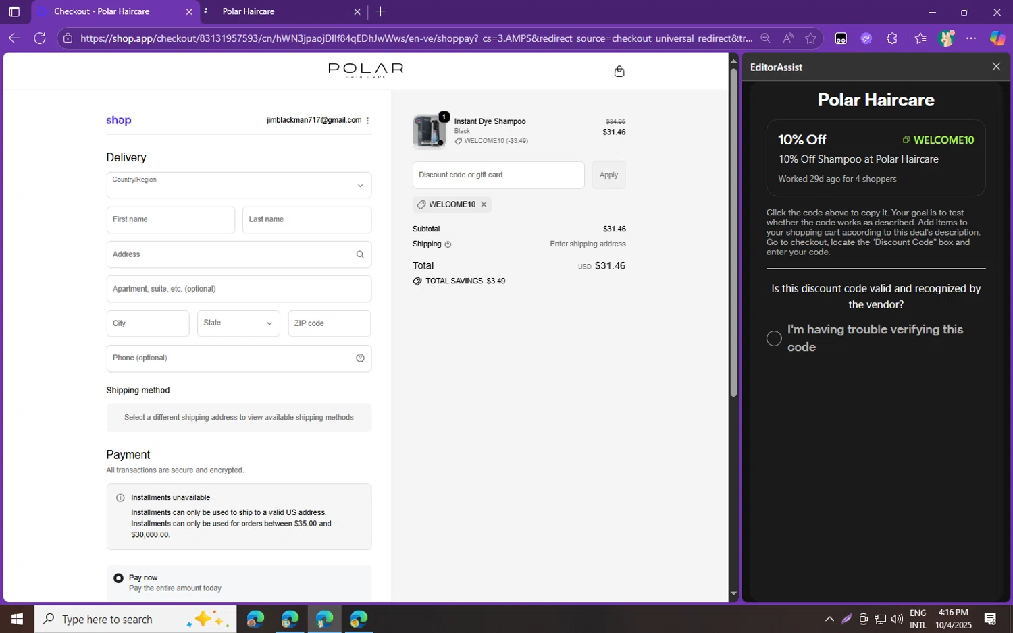Screen dimensions: 1013x633
Task: Click the Discount code or gift card field
Action: [498, 175]
